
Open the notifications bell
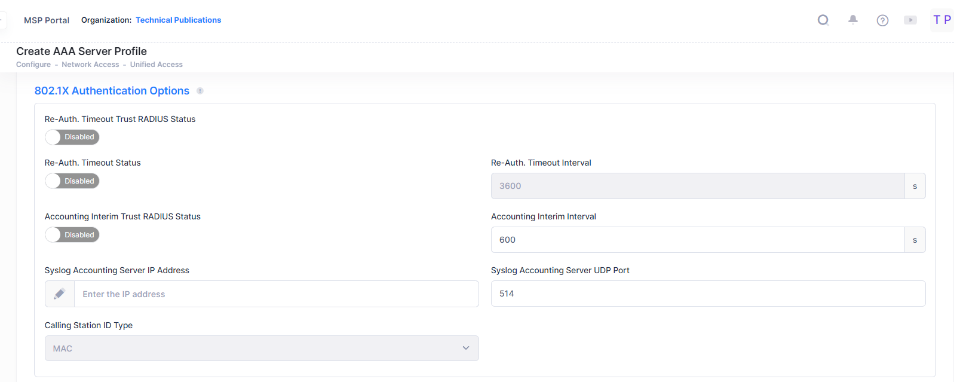coord(853,20)
